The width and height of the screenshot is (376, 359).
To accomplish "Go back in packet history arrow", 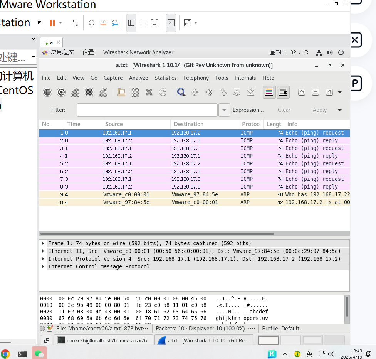I will point(195,92).
